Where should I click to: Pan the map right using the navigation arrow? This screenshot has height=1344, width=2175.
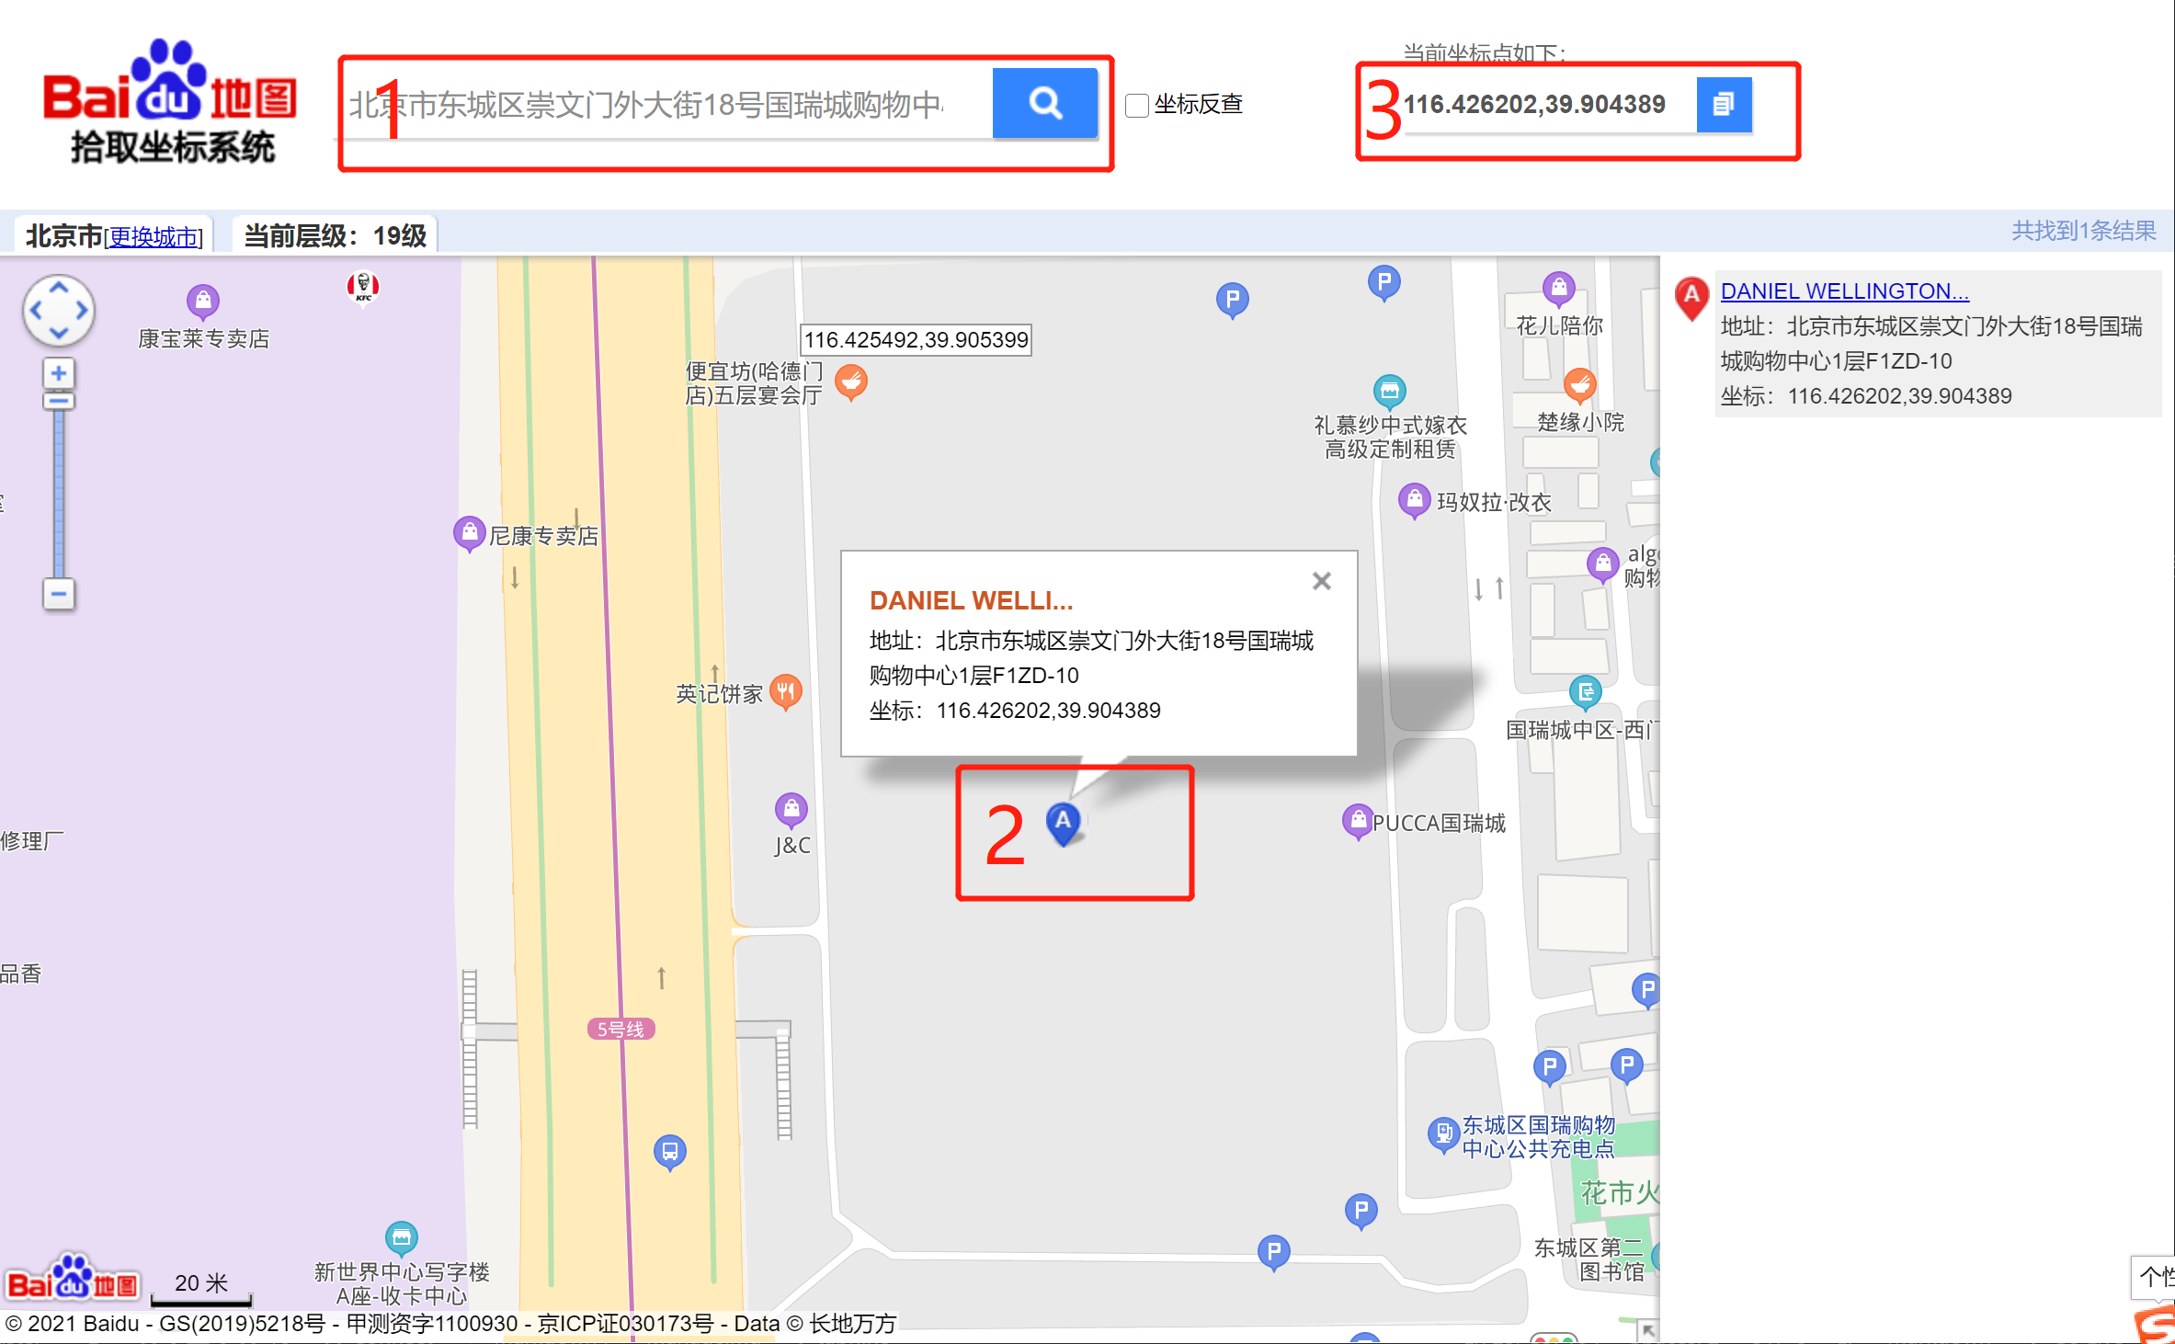tap(83, 311)
